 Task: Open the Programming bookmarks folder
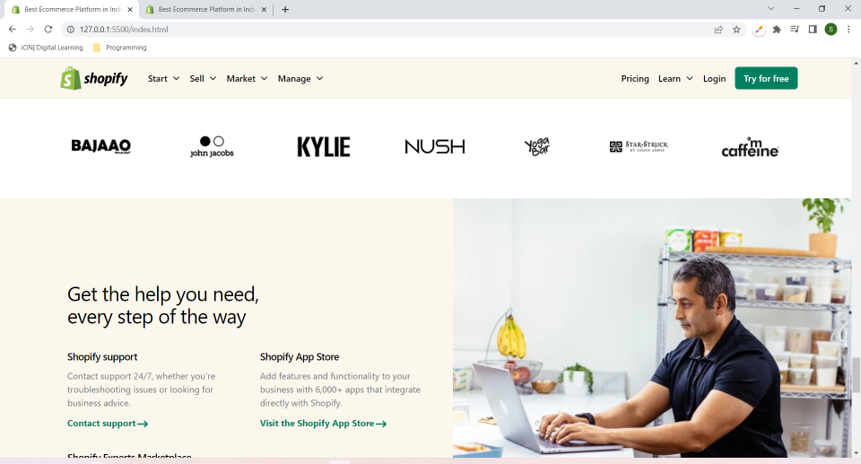pos(119,48)
